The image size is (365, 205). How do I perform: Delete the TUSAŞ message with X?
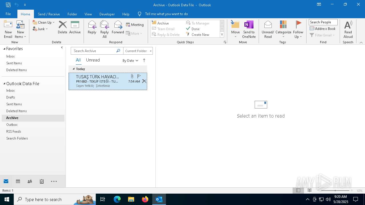(144, 81)
